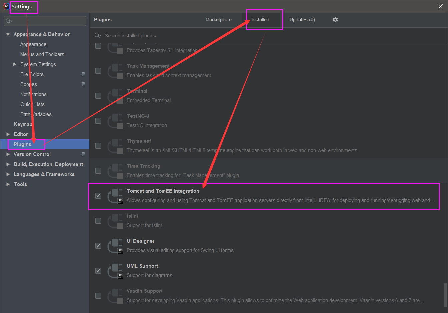Click the Terminal plugin icon
Viewport: 448px width, 313px height.
tap(115, 96)
